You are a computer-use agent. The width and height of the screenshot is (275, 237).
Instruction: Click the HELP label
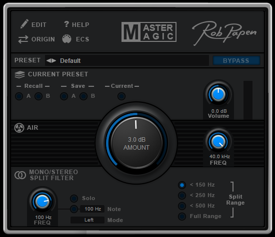click(x=80, y=24)
